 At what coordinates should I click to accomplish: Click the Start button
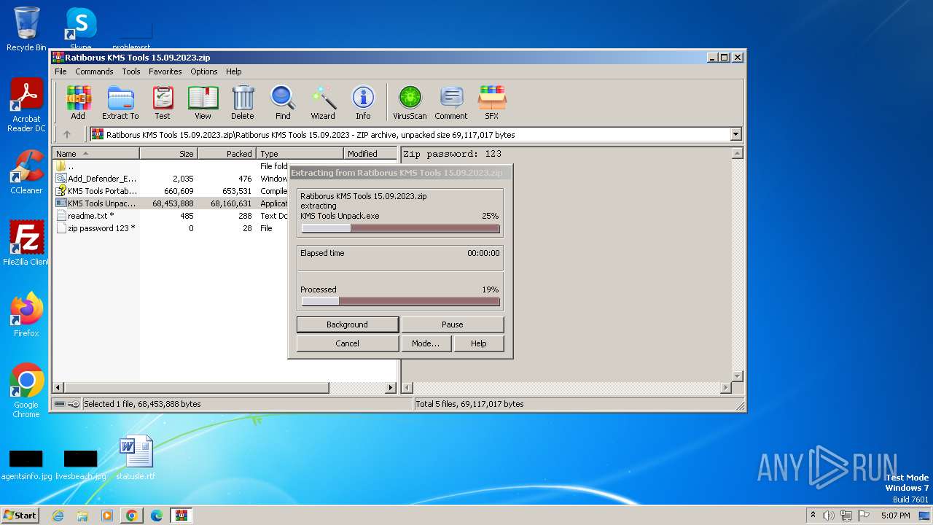(x=20, y=516)
